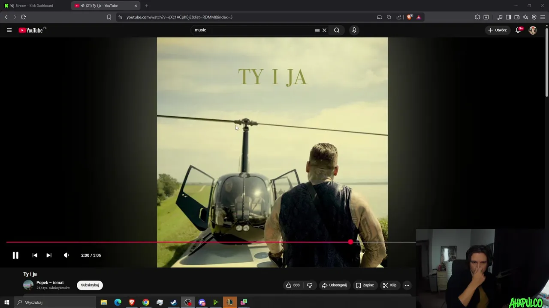Launch Microsoft Edge from taskbar
The image size is (549, 308).
tap(118, 302)
